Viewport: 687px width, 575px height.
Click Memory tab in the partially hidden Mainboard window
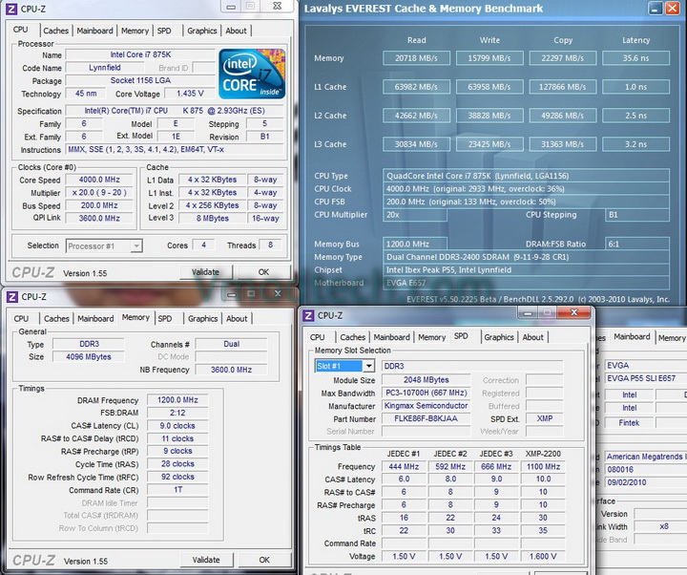click(x=672, y=338)
